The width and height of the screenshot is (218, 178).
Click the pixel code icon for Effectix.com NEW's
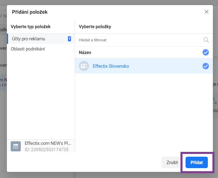[16, 146]
